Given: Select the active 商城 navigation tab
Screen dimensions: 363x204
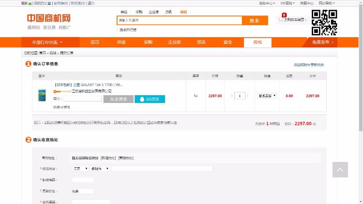Looking at the screenshot, I should coord(257,43).
